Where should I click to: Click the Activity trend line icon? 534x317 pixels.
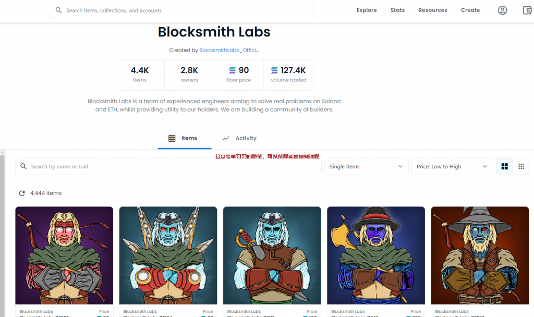click(x=226, y=138)
